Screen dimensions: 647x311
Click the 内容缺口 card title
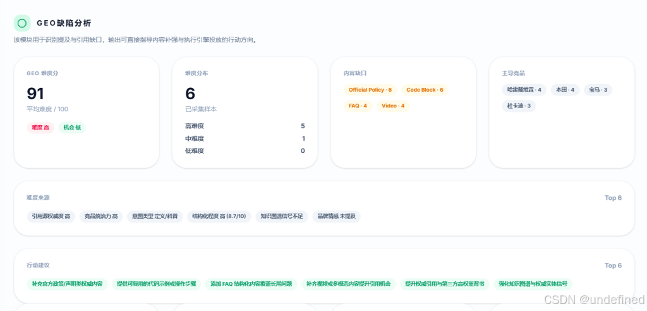(x=355, y=73)
